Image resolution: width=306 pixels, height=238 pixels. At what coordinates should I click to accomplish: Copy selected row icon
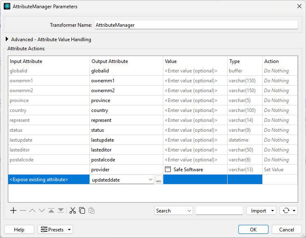(82, 210)
